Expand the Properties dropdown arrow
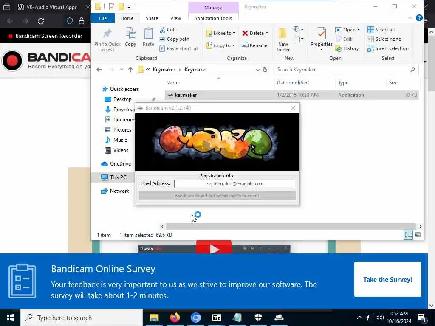The height and width of the screenshot is (326, 435). (x=321, y=50)
